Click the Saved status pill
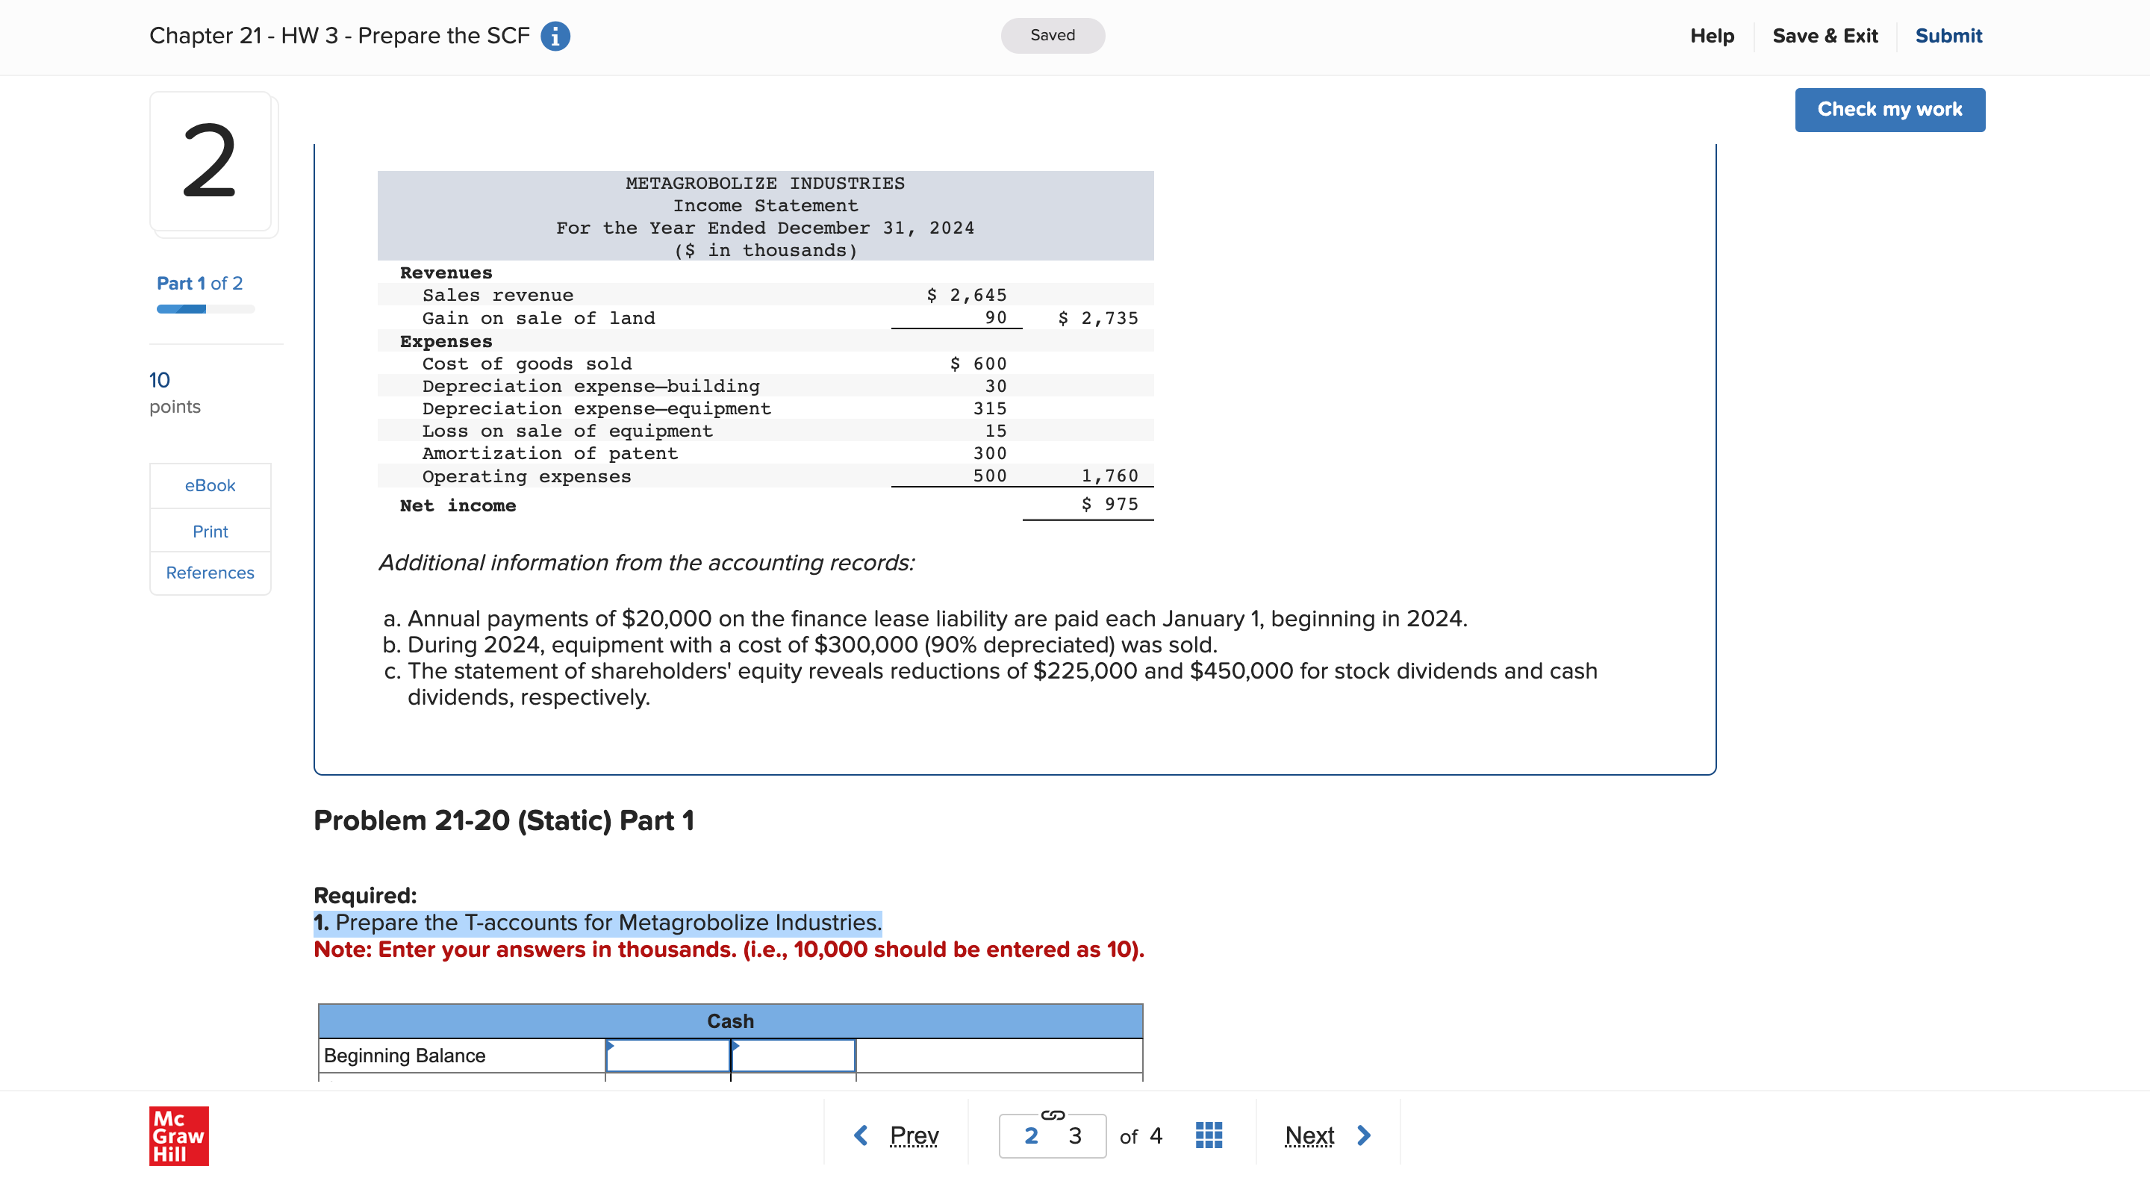 tap(1052, 35)
